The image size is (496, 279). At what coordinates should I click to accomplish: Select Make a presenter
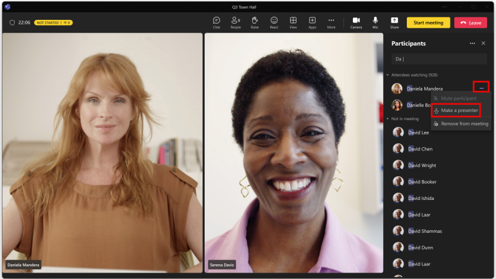459,111
